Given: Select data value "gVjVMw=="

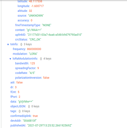Looking at the screenshot, I should [x=26, y=102].
